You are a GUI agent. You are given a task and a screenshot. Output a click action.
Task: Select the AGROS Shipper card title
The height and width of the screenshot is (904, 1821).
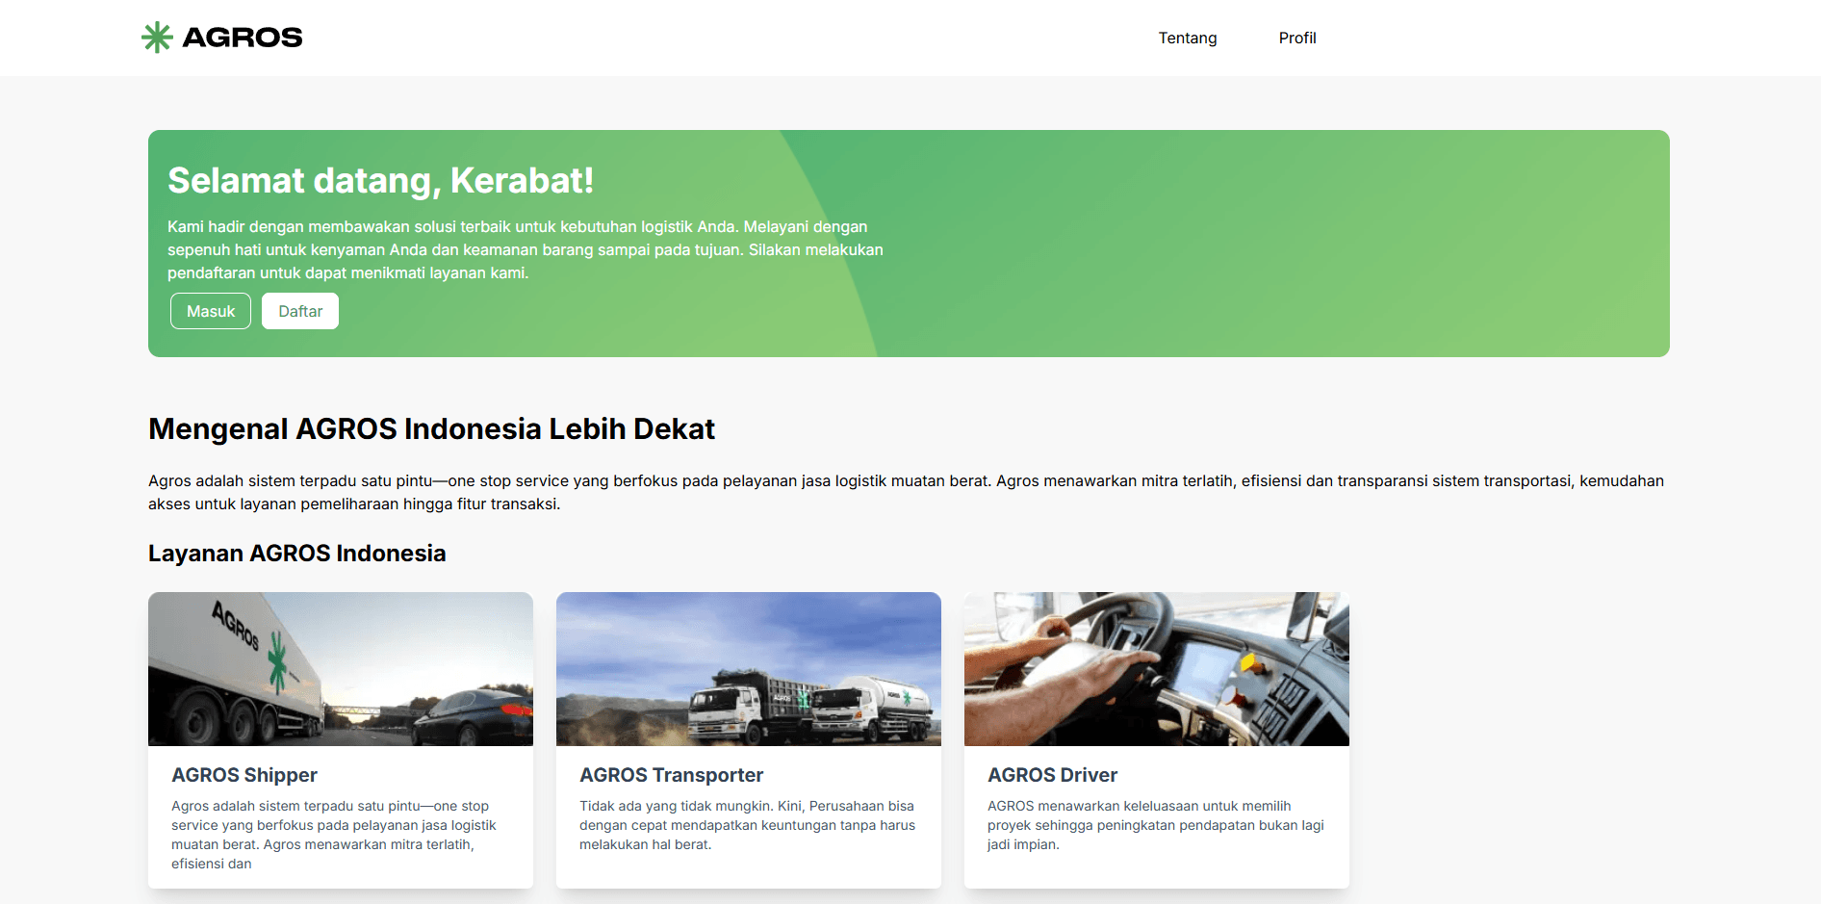point(244,775)
